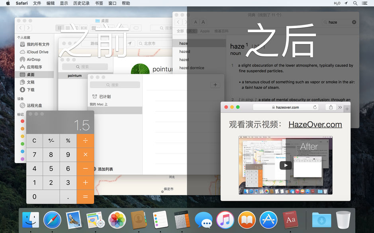Select the 全部 segment in Dictionary
The image size is (374, 233).
(180, 31)
